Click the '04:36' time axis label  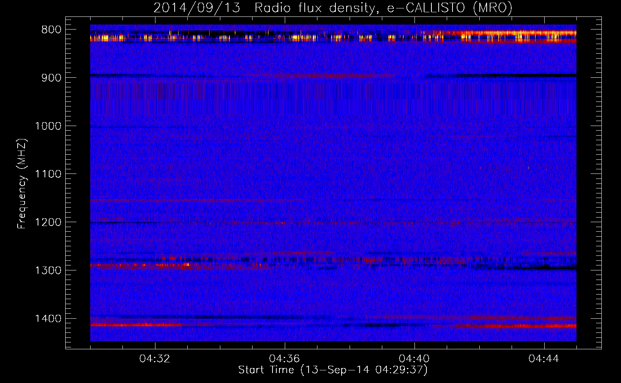[x=285, y=359]
